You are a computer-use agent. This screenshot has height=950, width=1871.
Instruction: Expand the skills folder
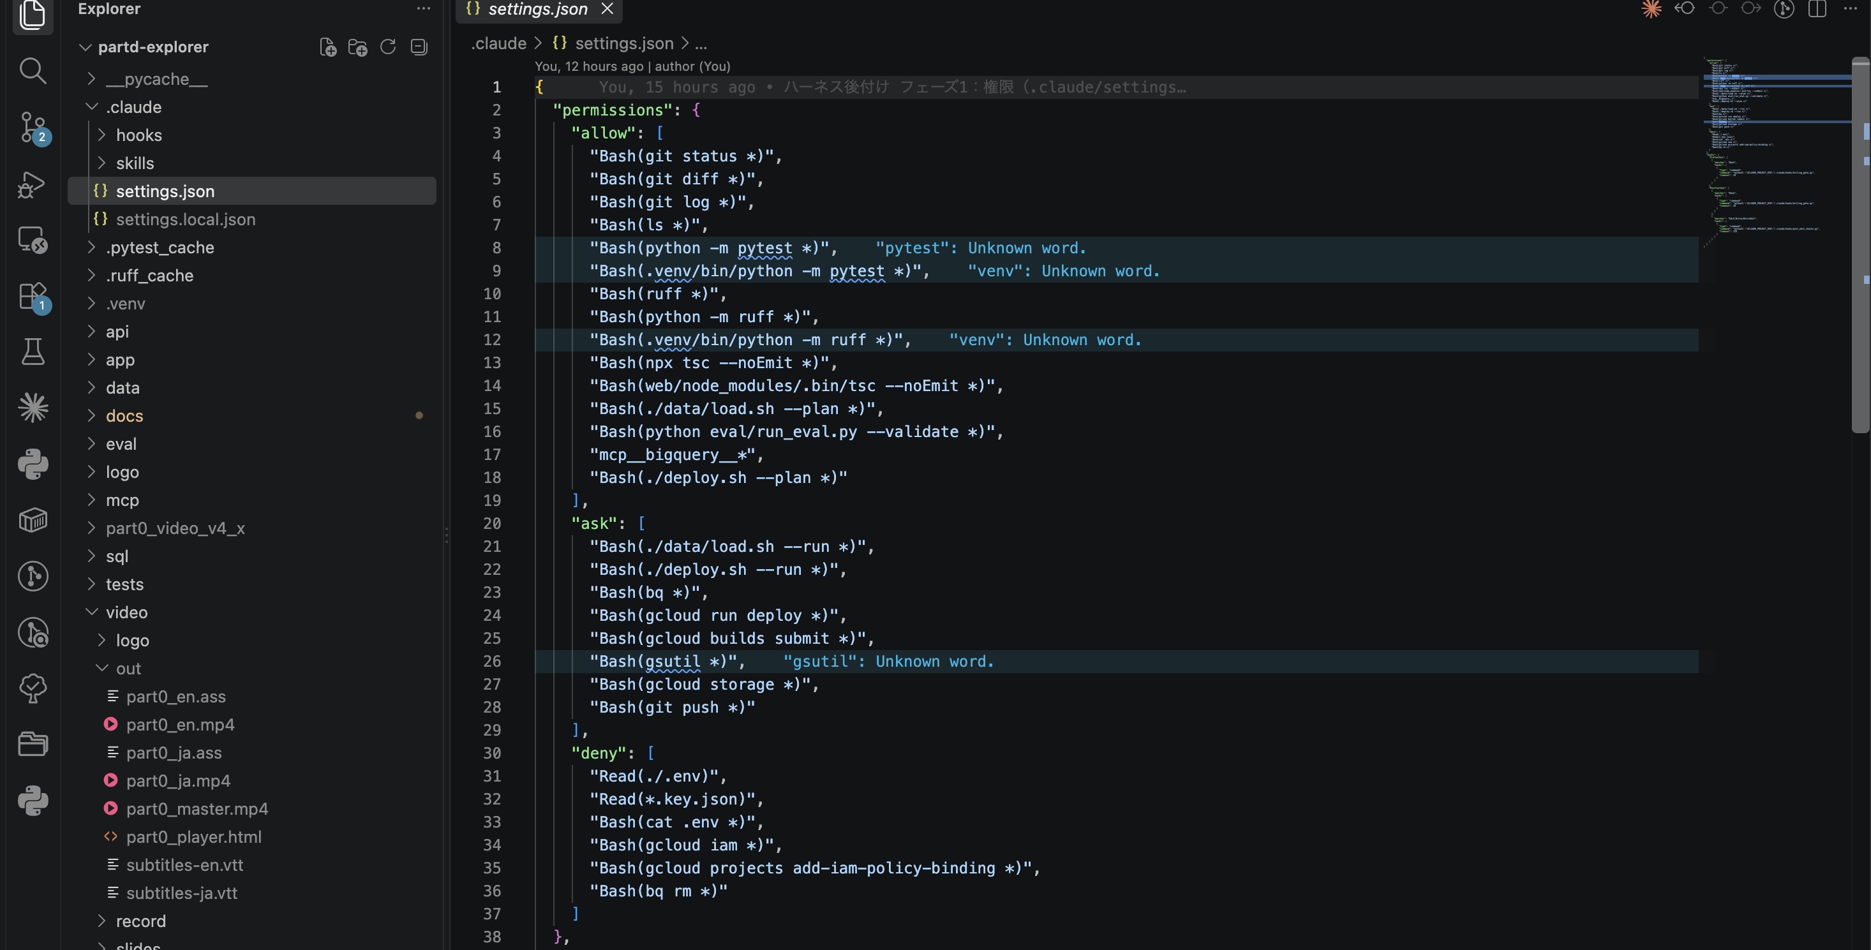coord(101,163)
